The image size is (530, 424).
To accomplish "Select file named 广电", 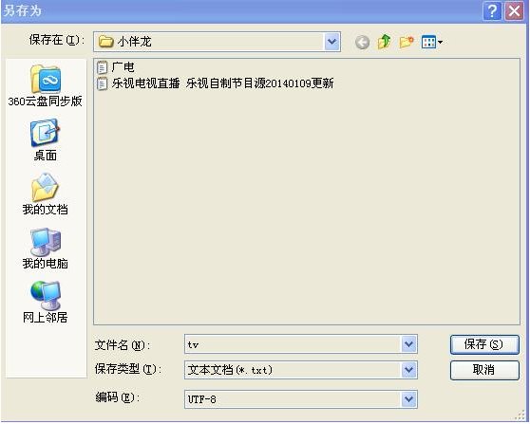I will pos(123,67).
